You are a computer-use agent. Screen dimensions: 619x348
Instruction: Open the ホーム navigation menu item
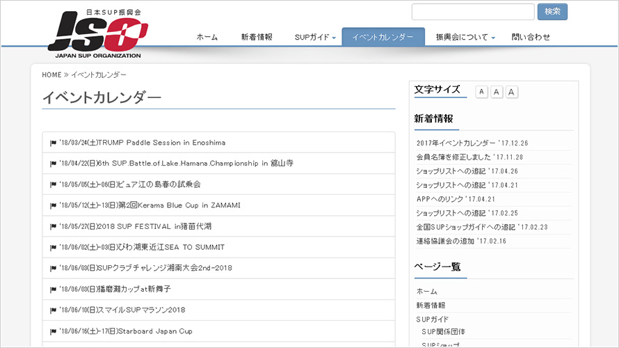click(x=207, y=37)
